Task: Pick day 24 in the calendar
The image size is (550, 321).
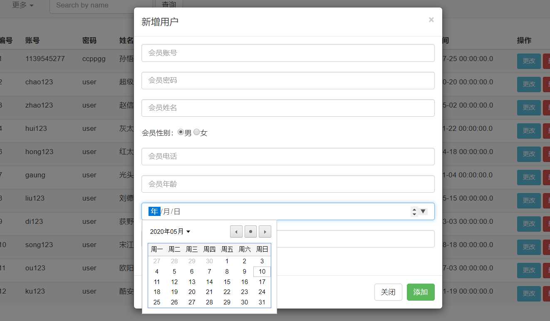Action: point(262,292)
